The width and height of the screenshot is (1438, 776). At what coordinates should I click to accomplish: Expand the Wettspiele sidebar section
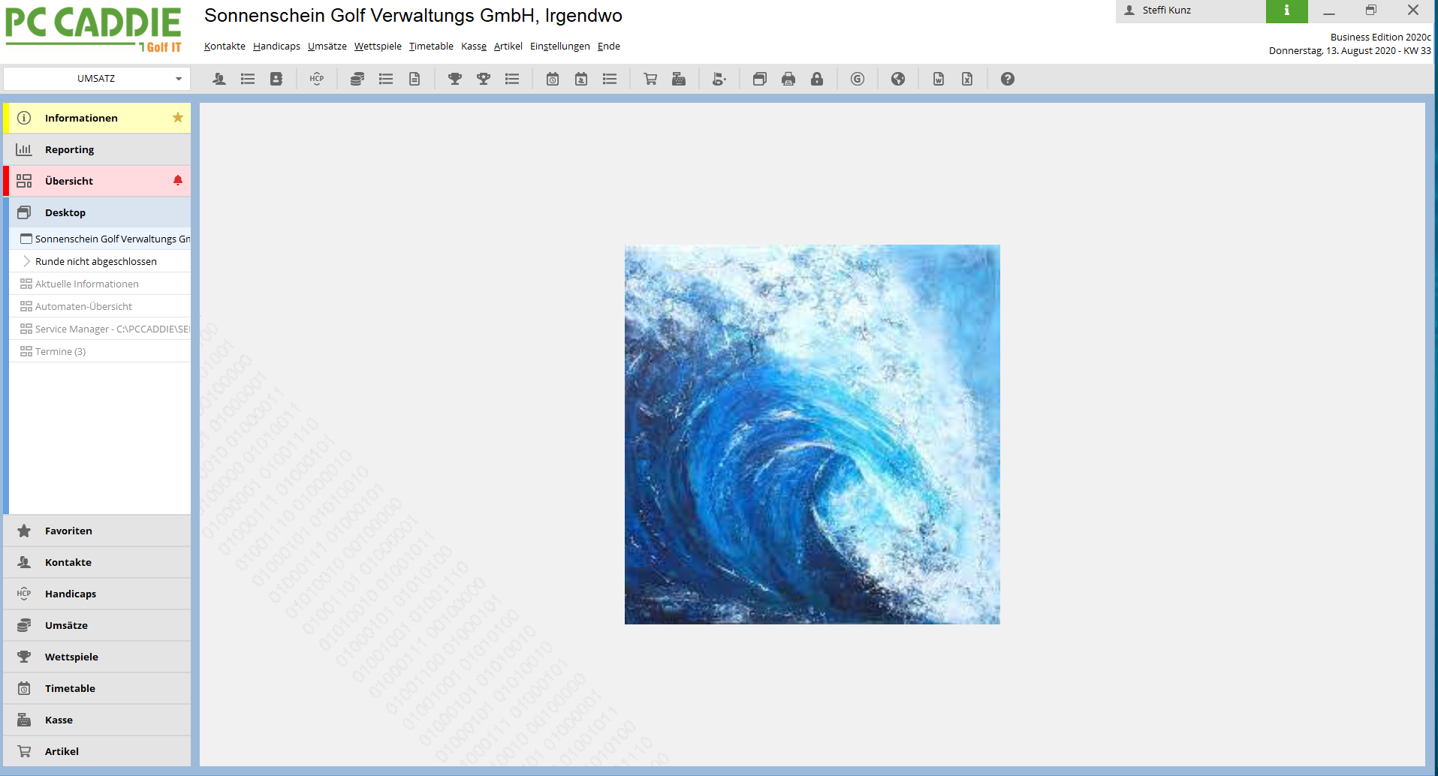point(71,657)
